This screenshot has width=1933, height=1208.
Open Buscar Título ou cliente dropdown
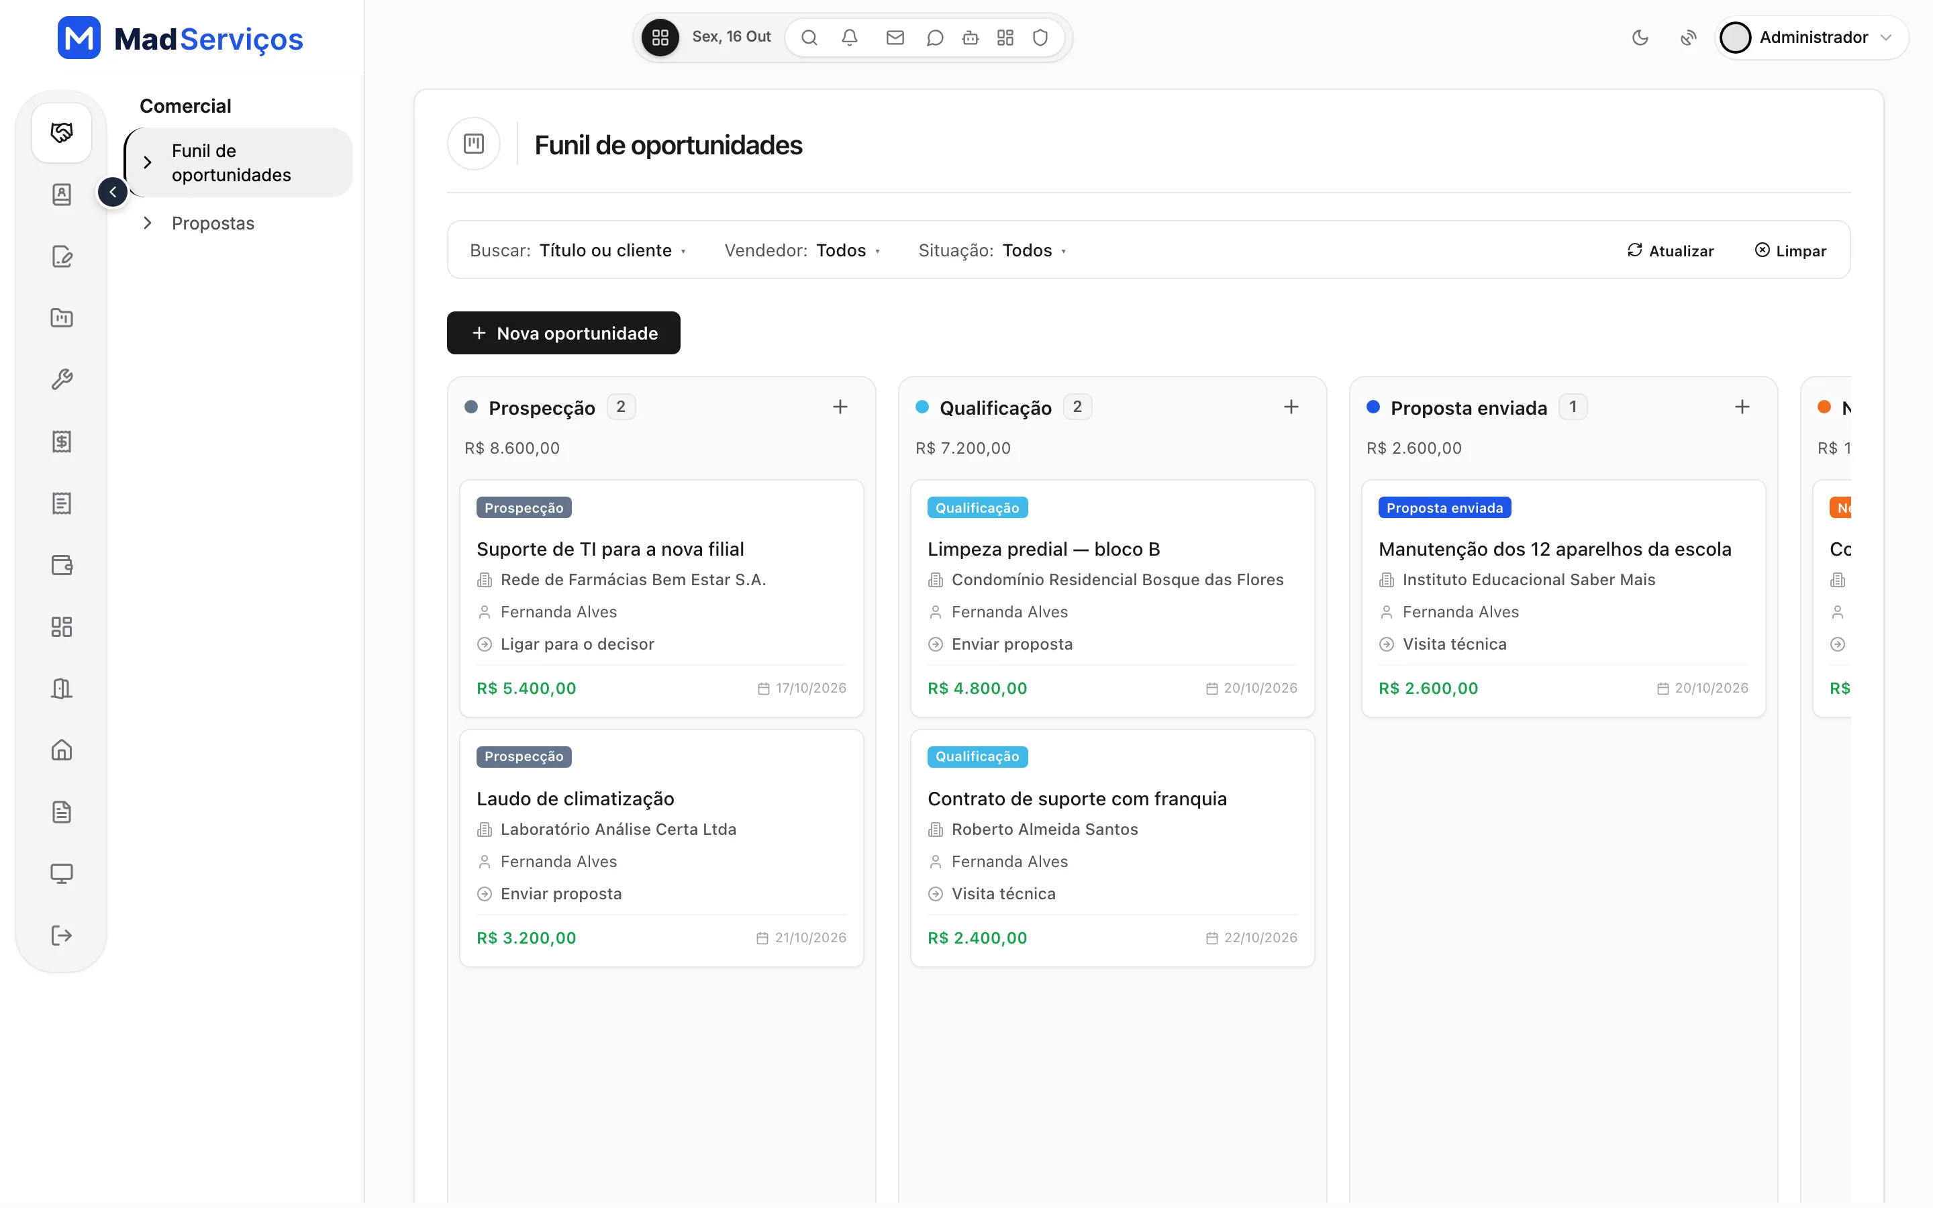[579, 250]
